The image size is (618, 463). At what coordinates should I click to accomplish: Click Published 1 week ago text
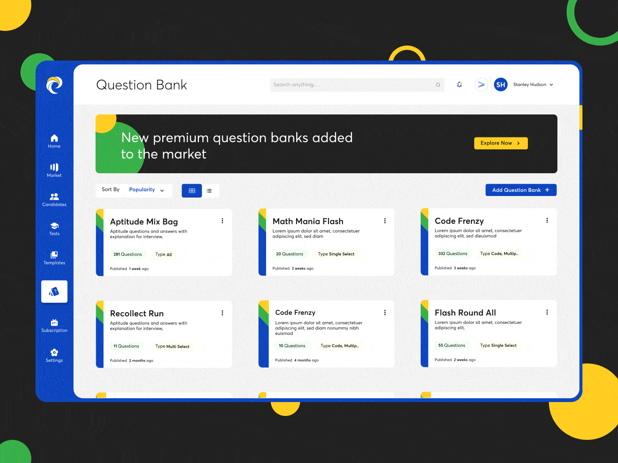point(129,269)
